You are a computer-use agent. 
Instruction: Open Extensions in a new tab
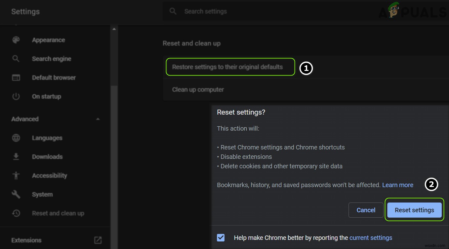tap(98, 240)
